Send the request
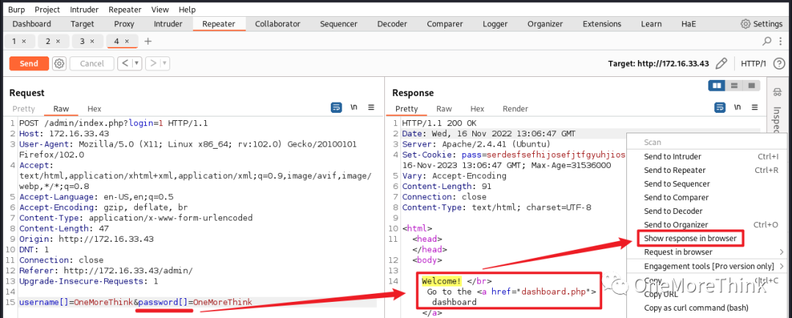This screenshot has height=318, width=792. point(29,64)
